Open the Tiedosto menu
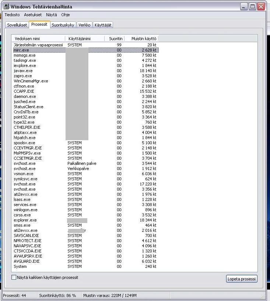 [x=12, y=15]
